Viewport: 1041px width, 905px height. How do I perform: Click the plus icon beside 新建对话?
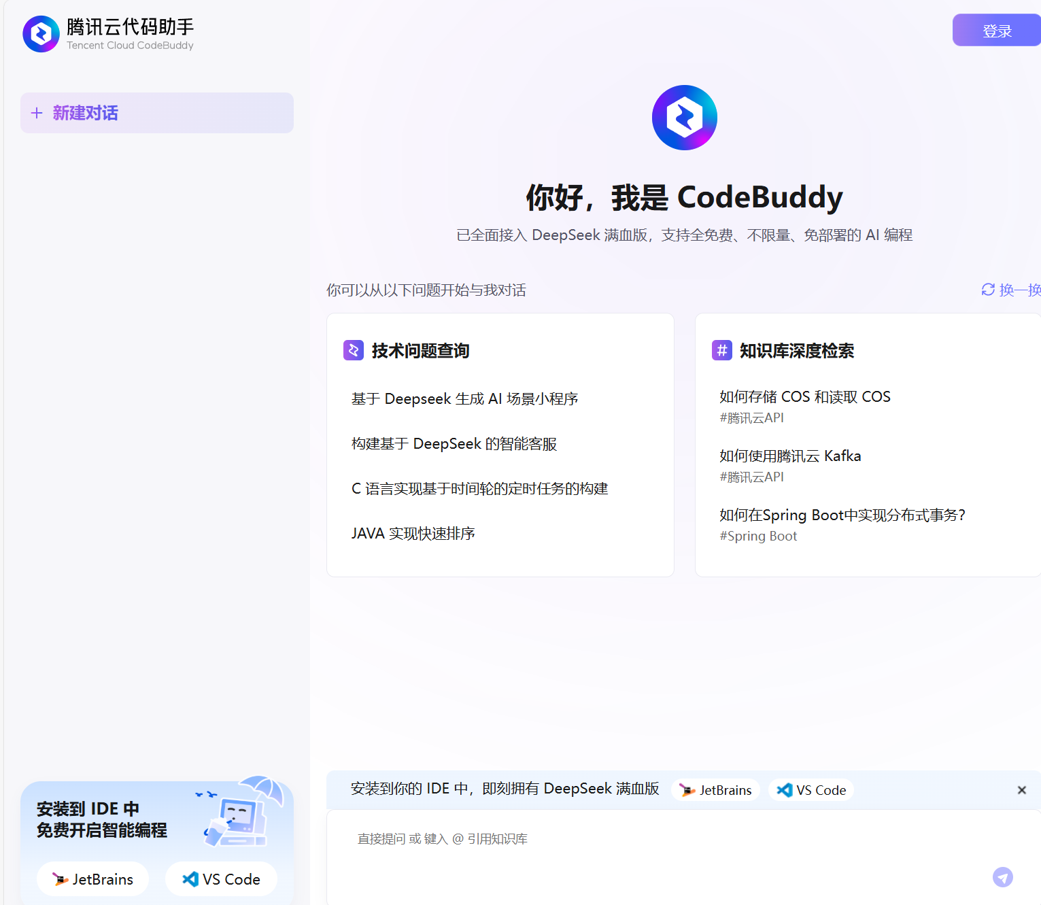coord(37,113)
